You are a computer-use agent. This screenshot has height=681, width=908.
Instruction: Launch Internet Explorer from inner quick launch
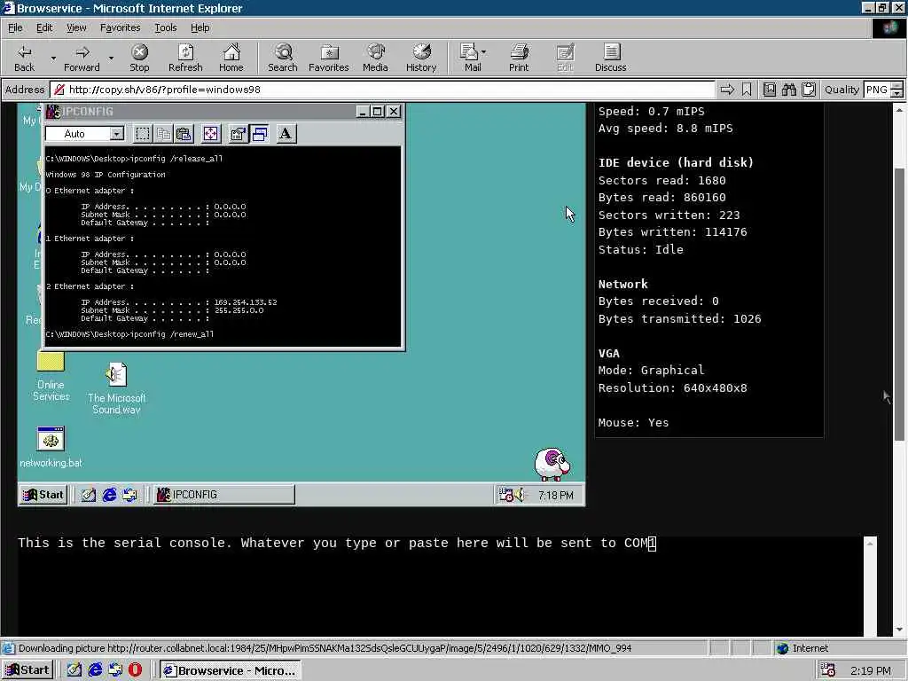coord(109,495)
